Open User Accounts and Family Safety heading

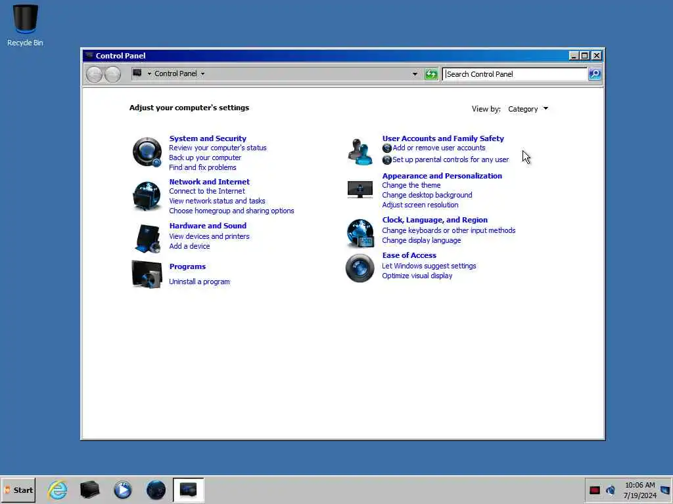(x=443, y=138)
